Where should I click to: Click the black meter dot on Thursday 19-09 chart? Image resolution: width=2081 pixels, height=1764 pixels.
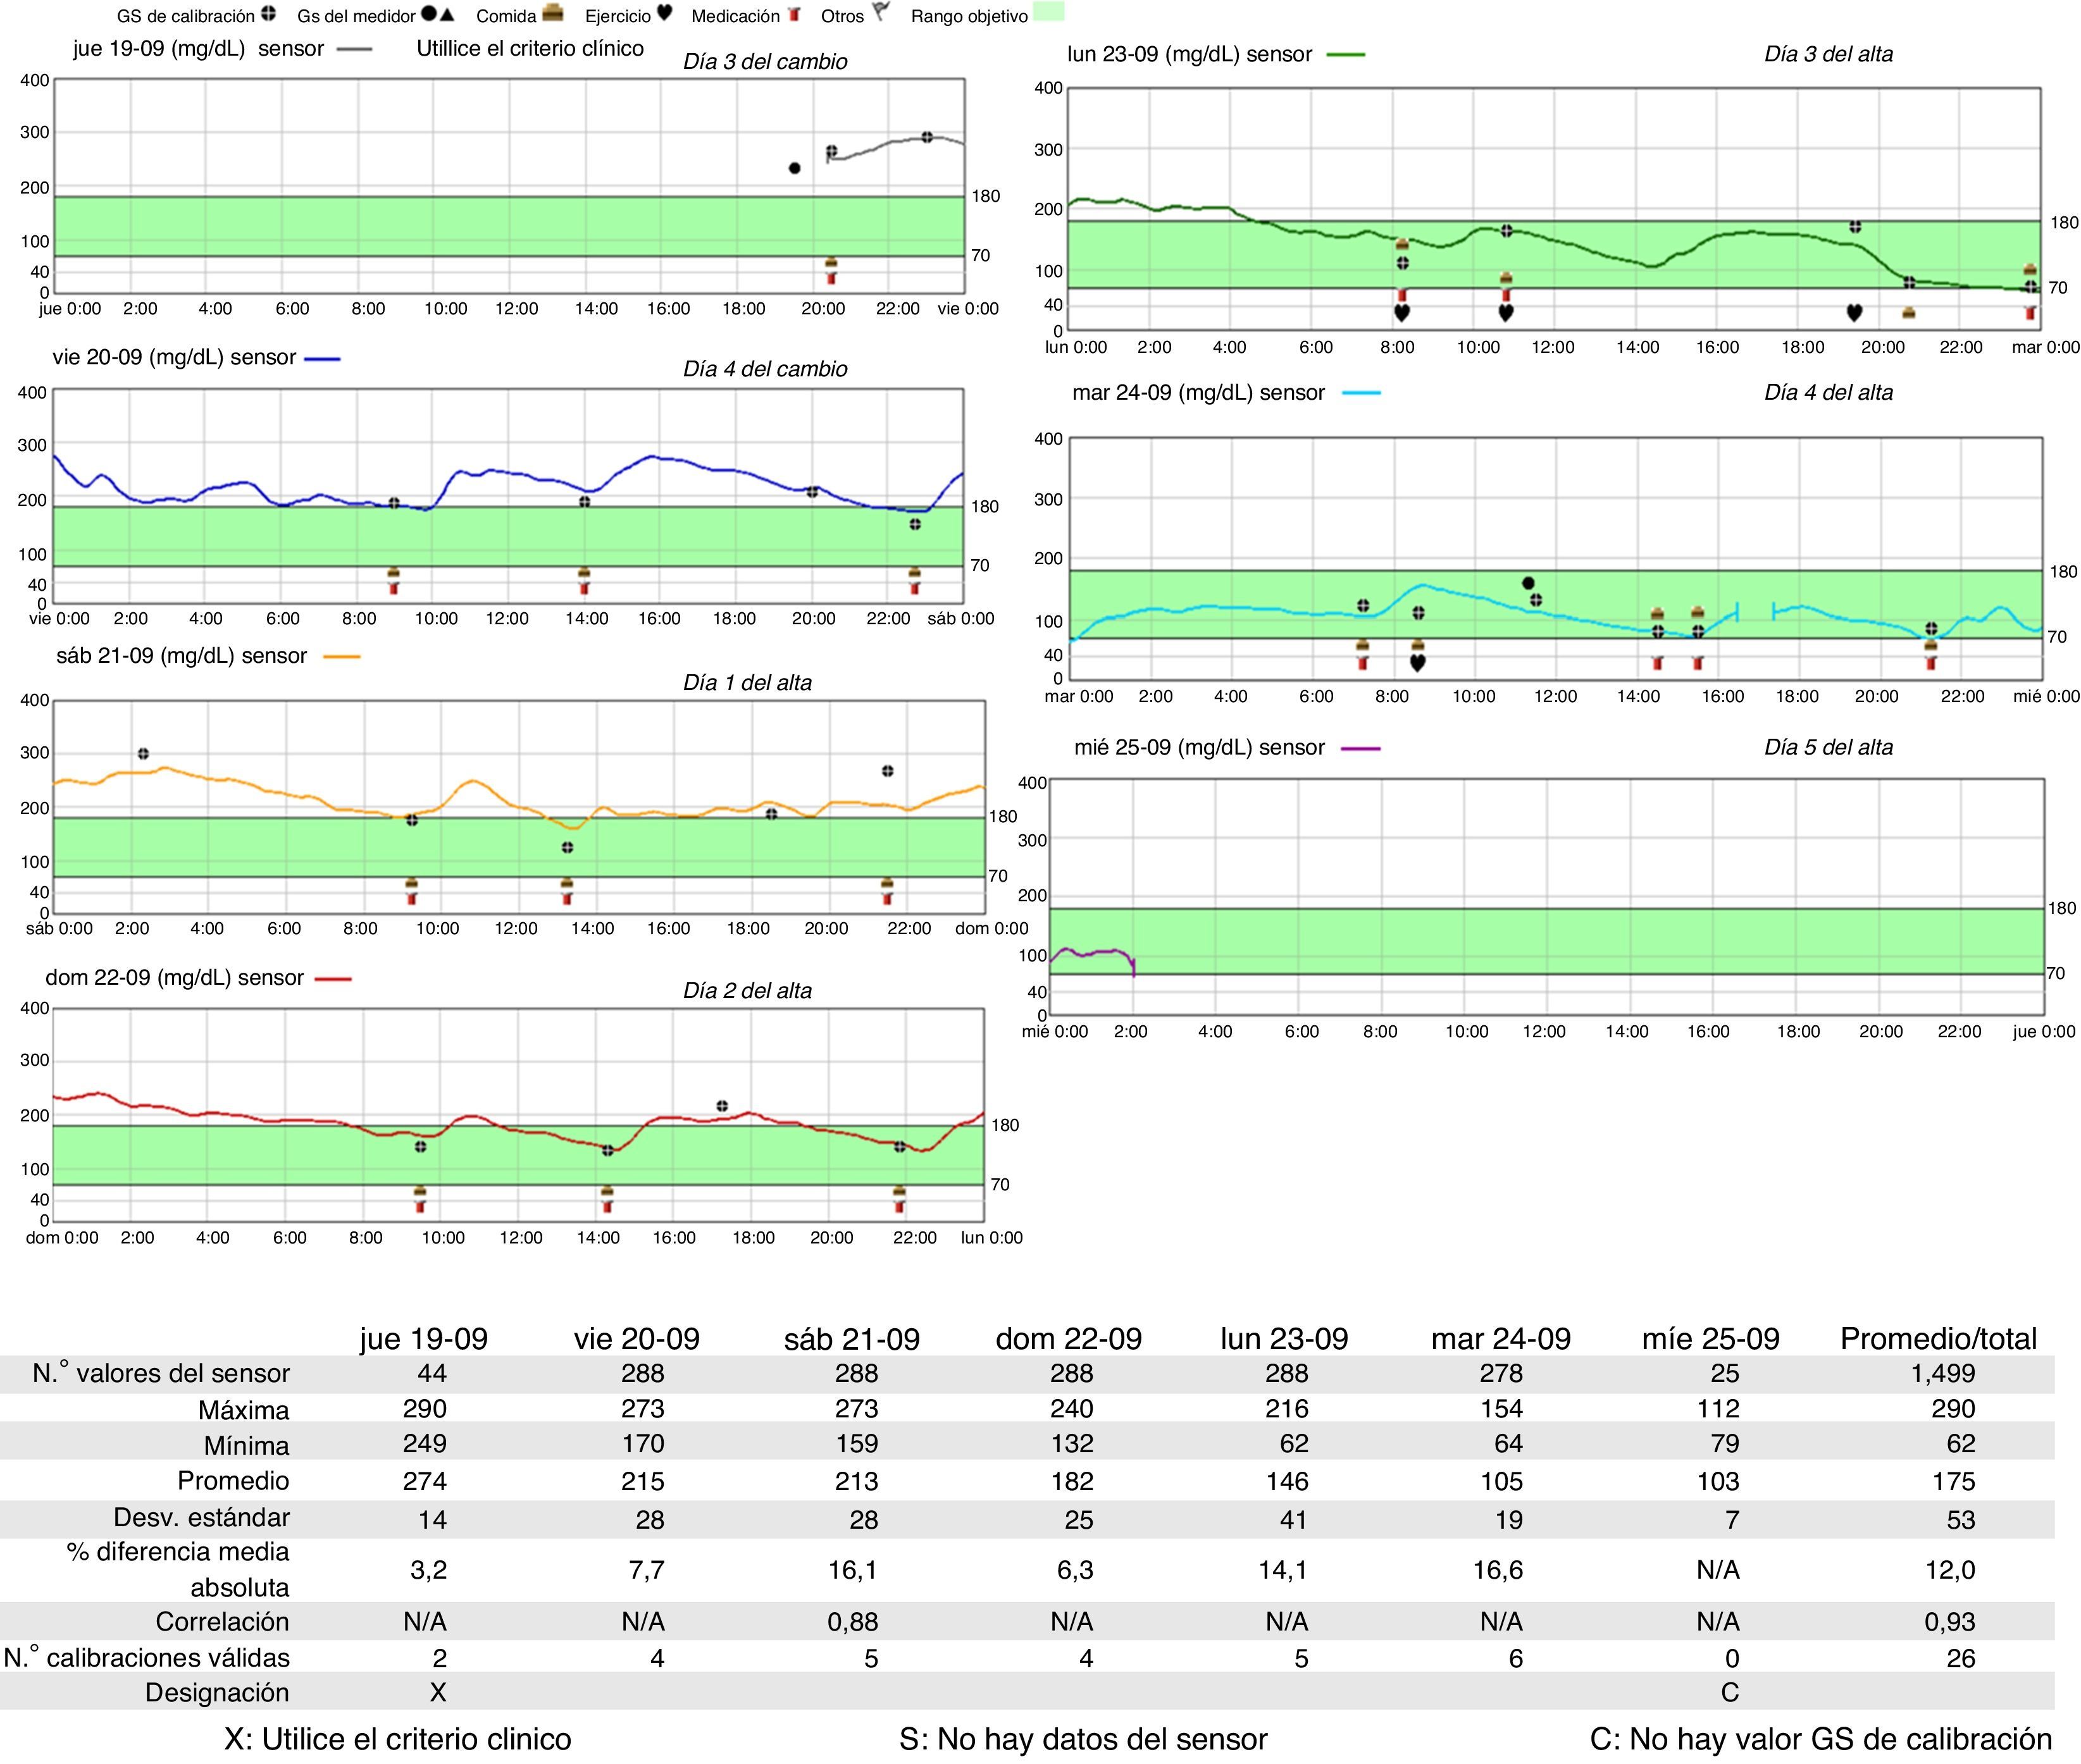click(x=795, y=168)
